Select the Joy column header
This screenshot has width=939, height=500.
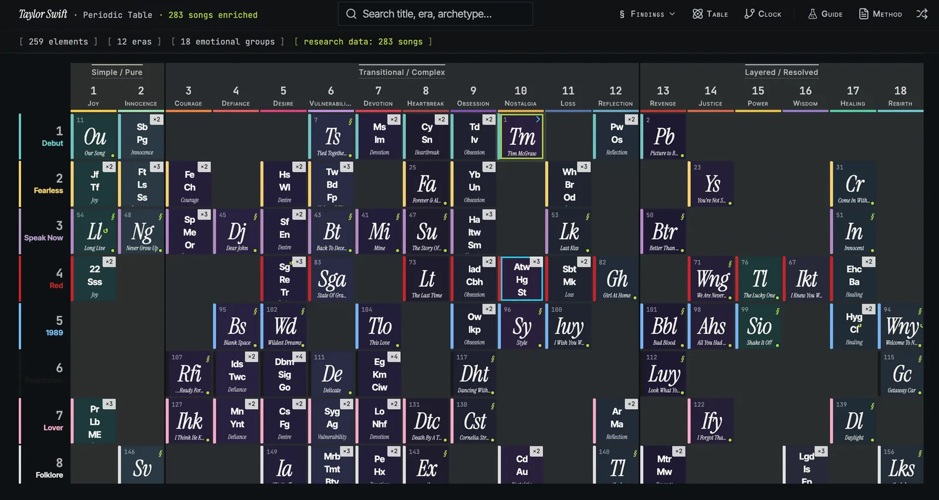pos(93,96)
